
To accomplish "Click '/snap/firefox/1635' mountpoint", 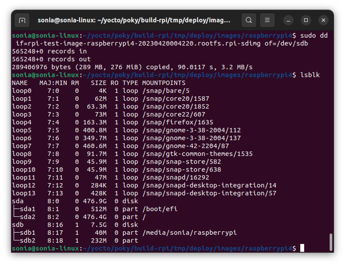I will pos(178,122).
